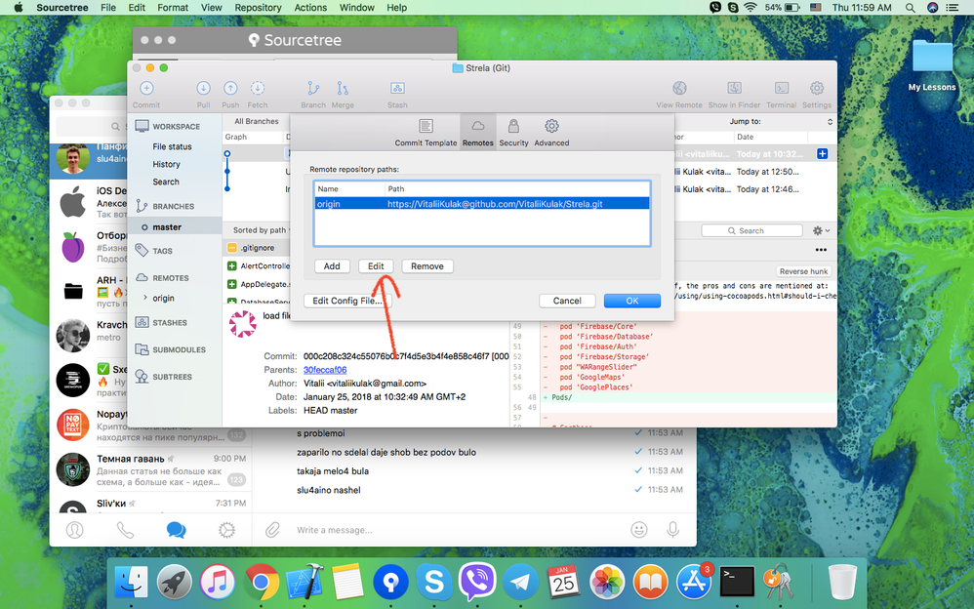Click Spotlight search icon in menu bar
Screen dimensions: 974x609
910,8
